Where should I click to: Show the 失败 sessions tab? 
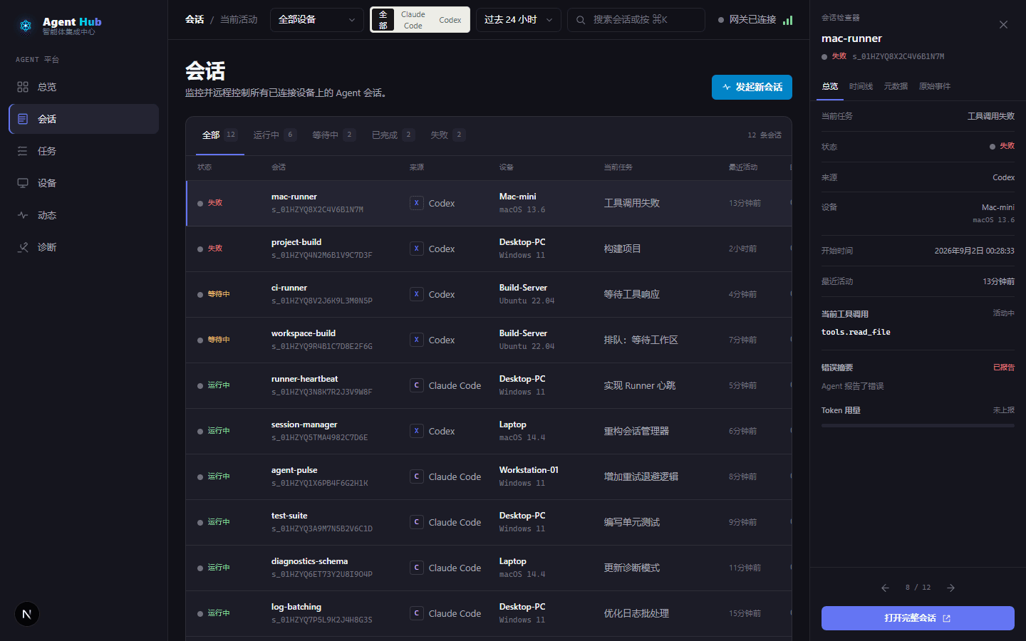(x=448, y=135)
